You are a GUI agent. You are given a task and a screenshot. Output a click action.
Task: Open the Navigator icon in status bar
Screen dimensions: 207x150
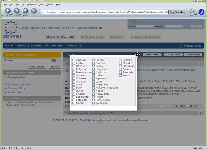(3, 148)
